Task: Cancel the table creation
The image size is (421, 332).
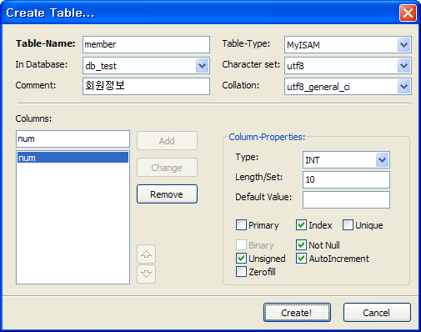Action: click(377, 313)
